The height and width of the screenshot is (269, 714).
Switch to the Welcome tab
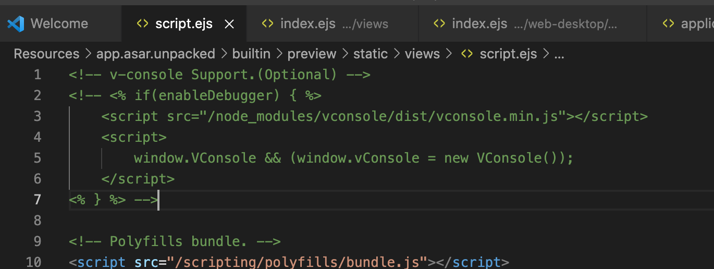[x=61, y=23]
